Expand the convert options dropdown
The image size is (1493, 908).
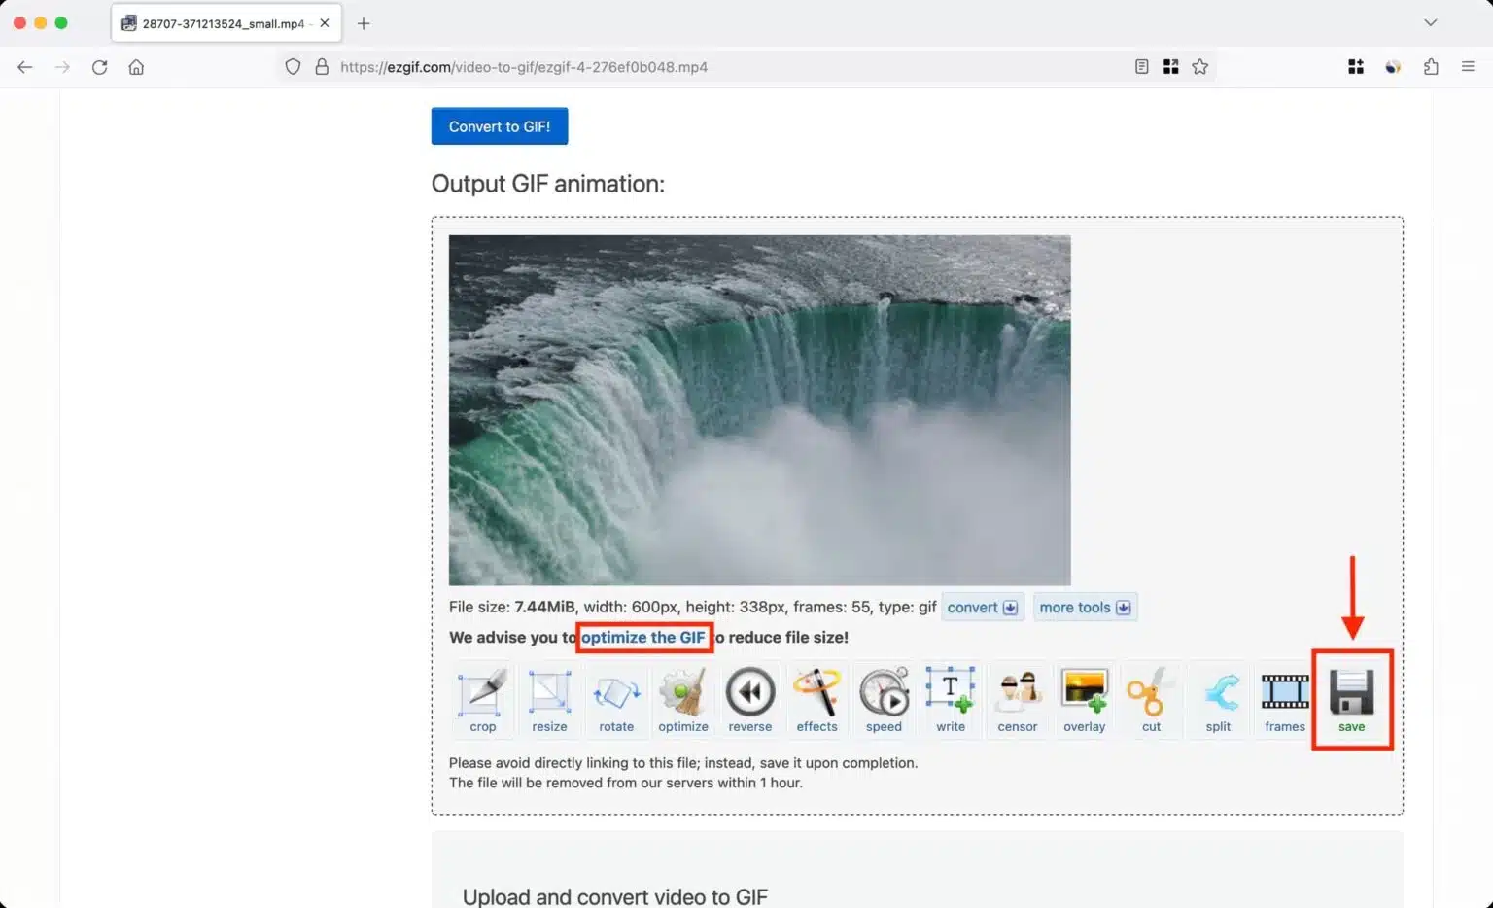pos(982,607)
